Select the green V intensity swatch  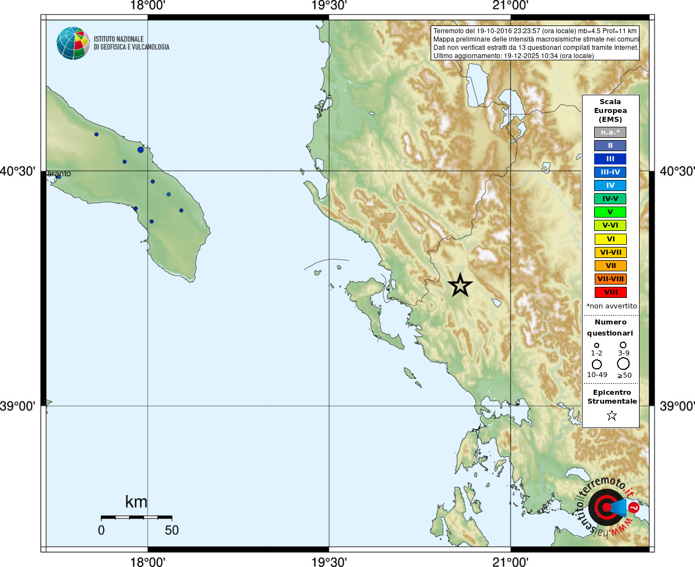[x=610, y=212]
